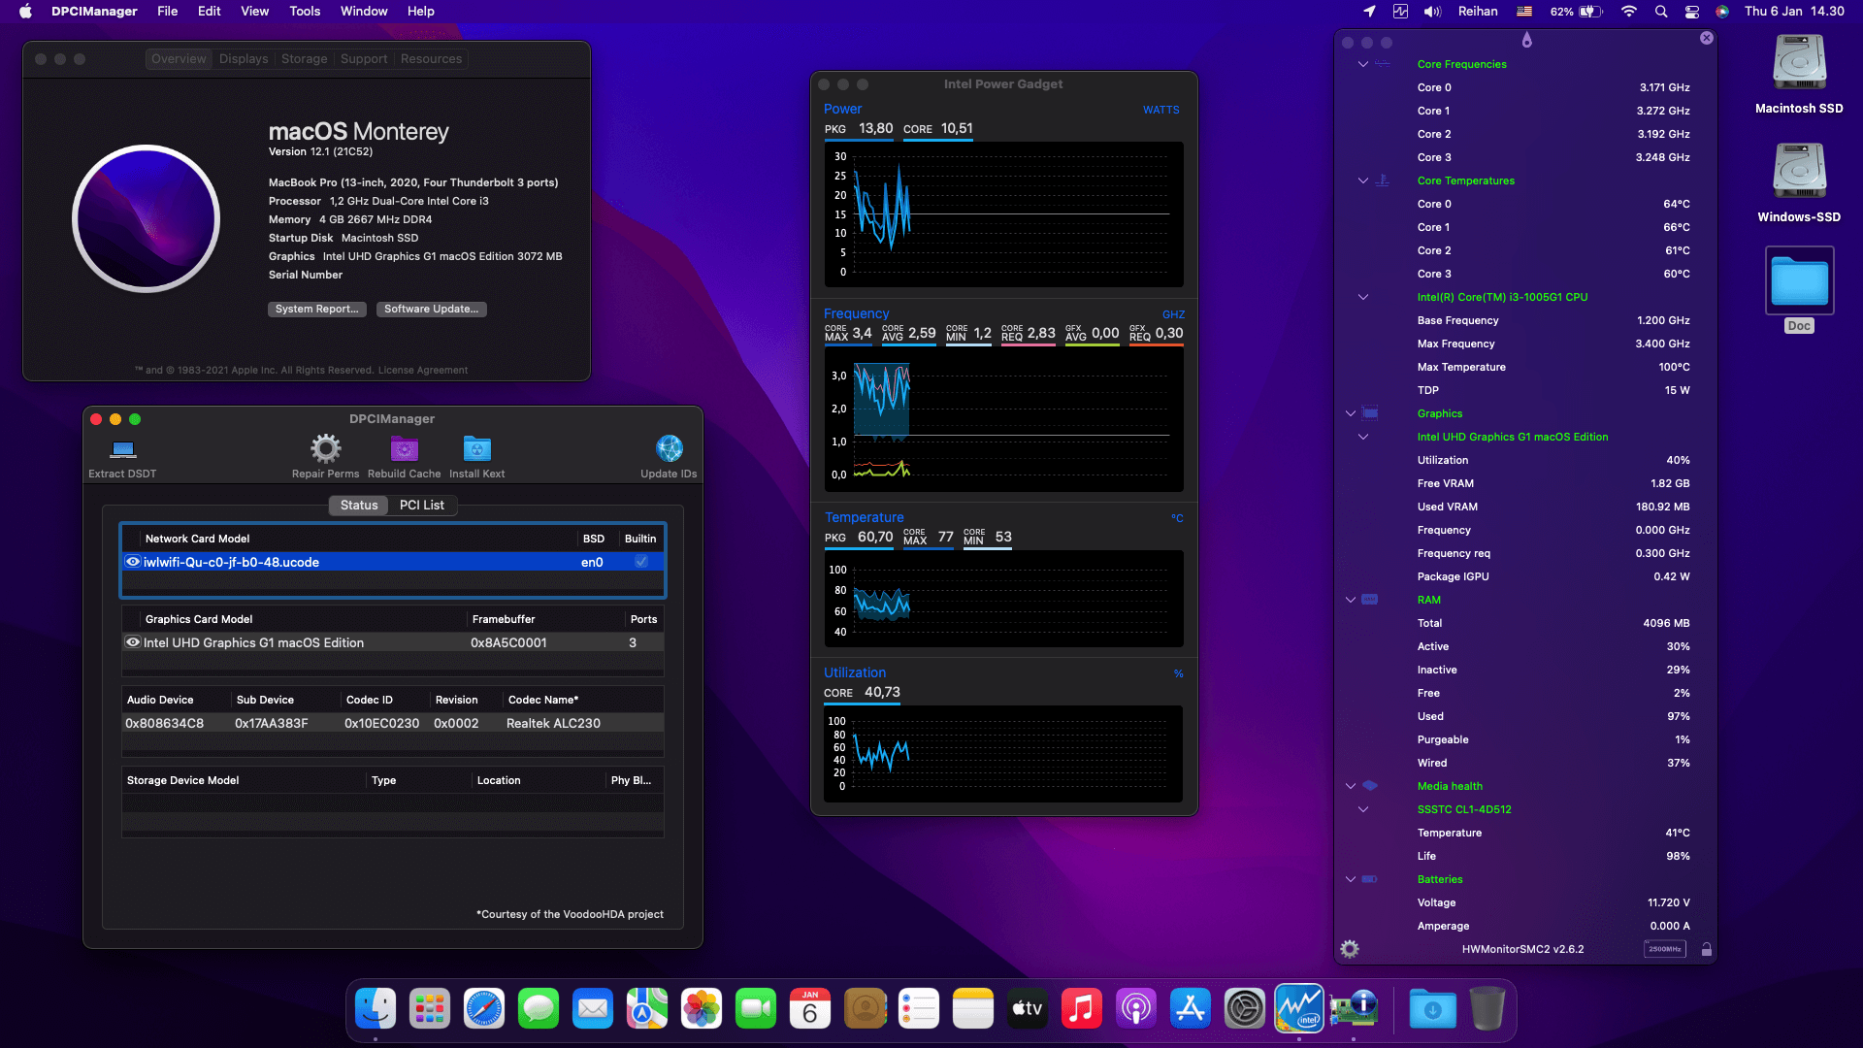Click the date and time in menu bar

pos(1794,12)
